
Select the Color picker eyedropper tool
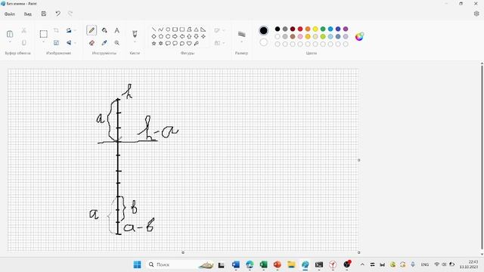coord(104,43)
